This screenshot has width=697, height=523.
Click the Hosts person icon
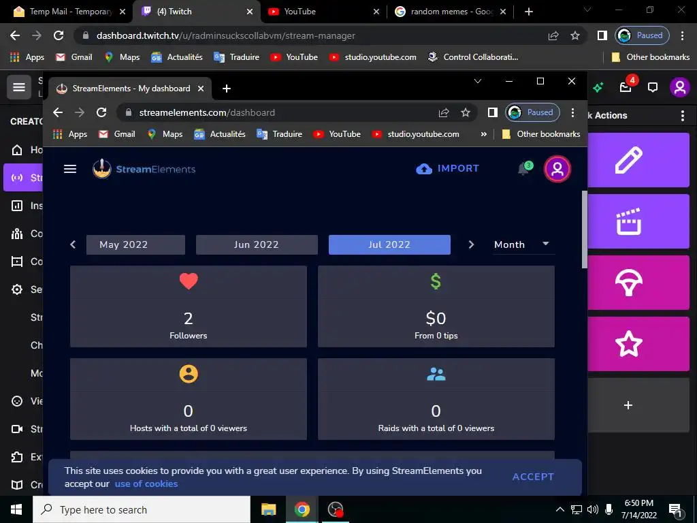pyautogui.click(x=189, y=374)
